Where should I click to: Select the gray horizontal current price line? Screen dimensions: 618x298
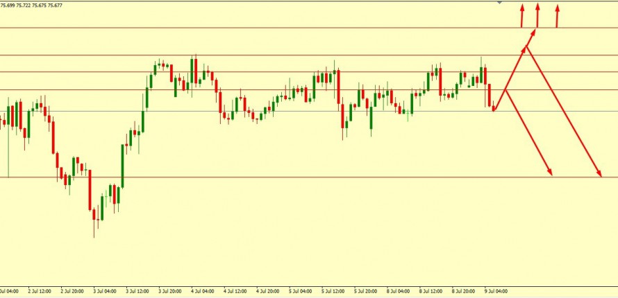(278, 111)
